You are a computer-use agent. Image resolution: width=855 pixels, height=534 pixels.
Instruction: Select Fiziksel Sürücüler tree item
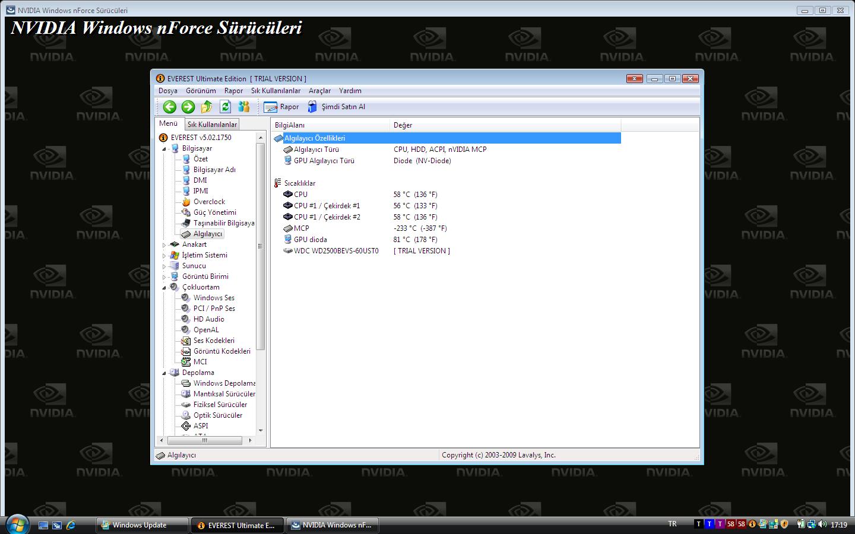[x=220, y=405]
